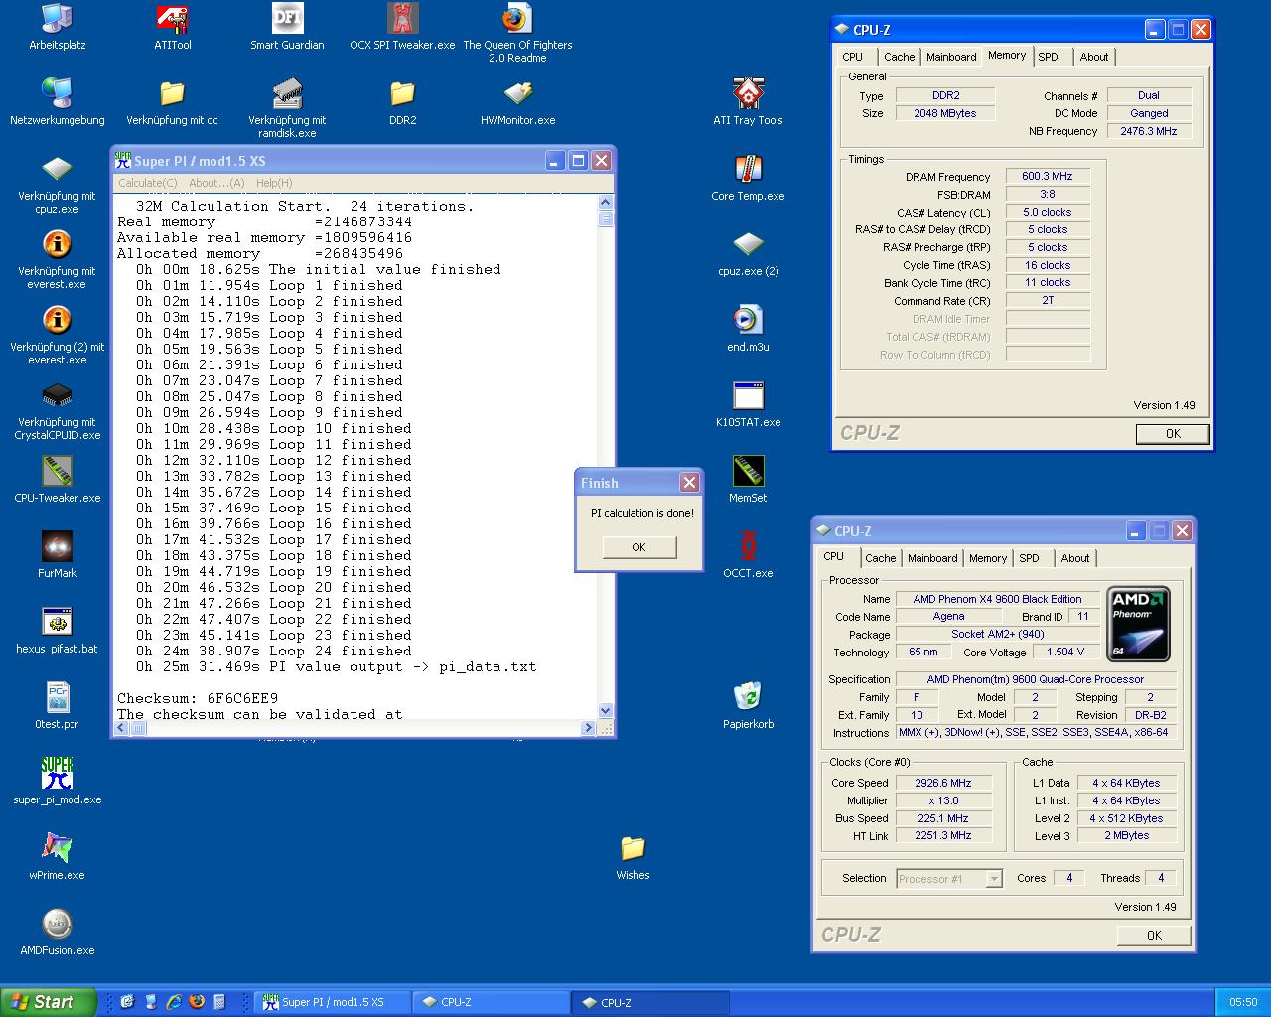Click the Windows Start button
This screenshot has height=1017, width=1271.
click(x=49, y=1002)
